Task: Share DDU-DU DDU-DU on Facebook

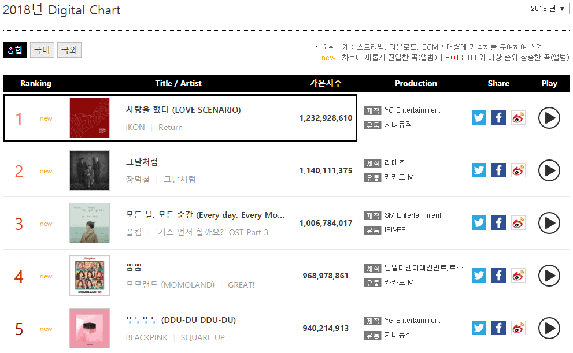Action: [x=498, y=328]
